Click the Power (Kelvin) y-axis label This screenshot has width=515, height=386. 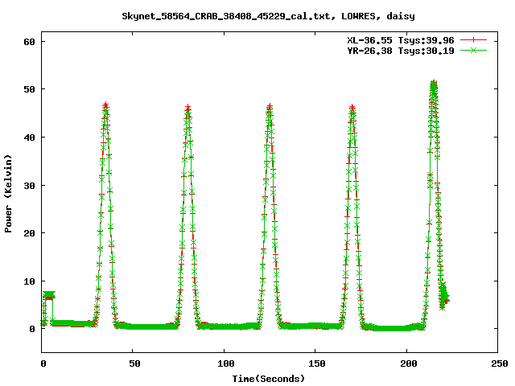tap(8, 194)
